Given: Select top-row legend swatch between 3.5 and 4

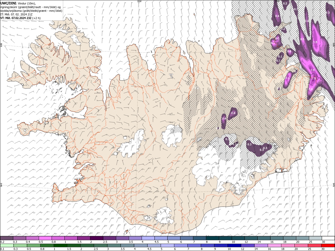Looking at the screenshot, I should coord(135,238).
